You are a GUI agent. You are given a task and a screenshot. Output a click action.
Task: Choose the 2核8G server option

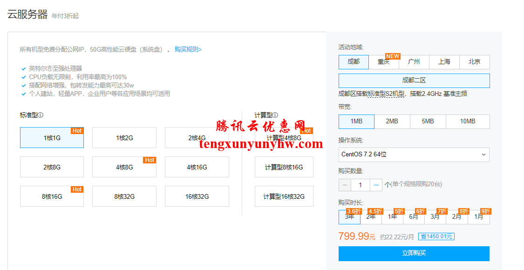point(52,167)
